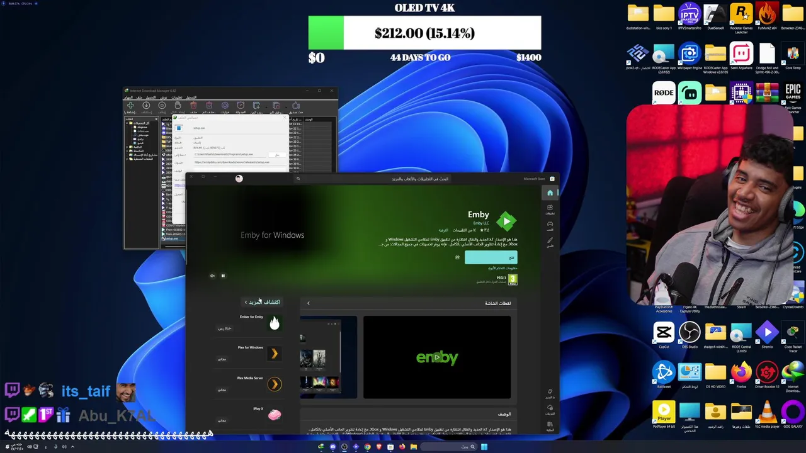Open Cisco Packet Tracer desktop shortcut
Screen dimensions: 806x453
[793, 337]
